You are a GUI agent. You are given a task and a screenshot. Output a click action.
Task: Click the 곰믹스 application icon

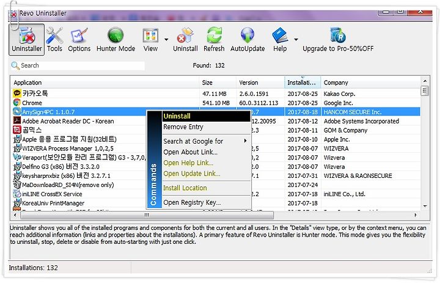(17, 130)
